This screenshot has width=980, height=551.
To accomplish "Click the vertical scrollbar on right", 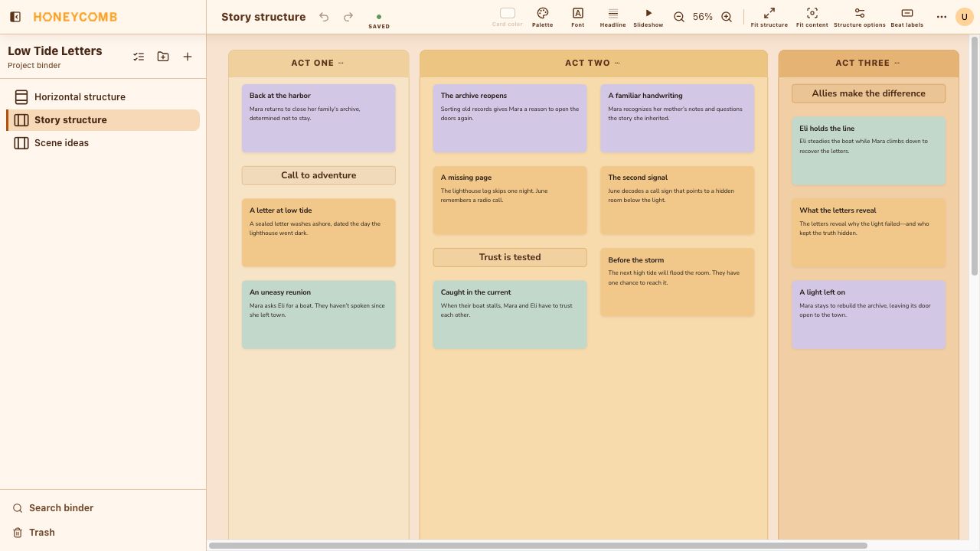I will click(975, 156).
